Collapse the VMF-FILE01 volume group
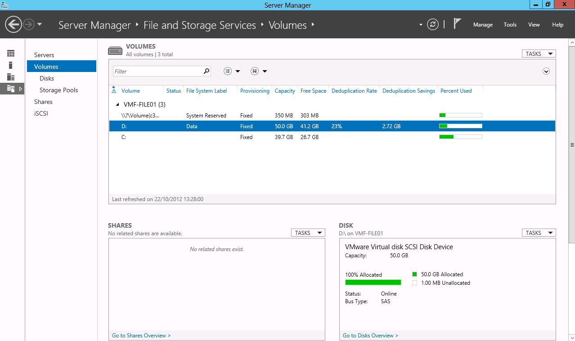This screenshot has width=575, height=341. 118,104
